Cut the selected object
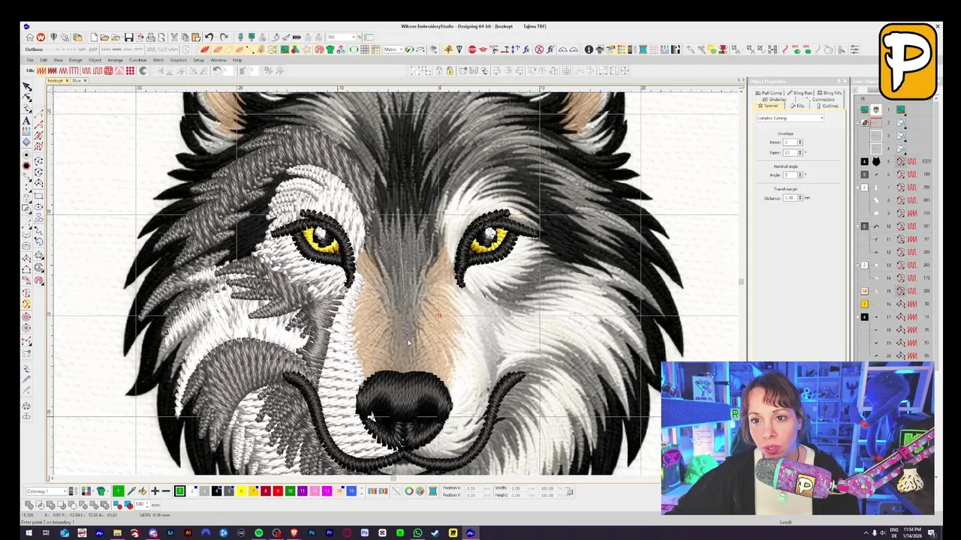Screen dimensions: 961x540 (174, 37)
